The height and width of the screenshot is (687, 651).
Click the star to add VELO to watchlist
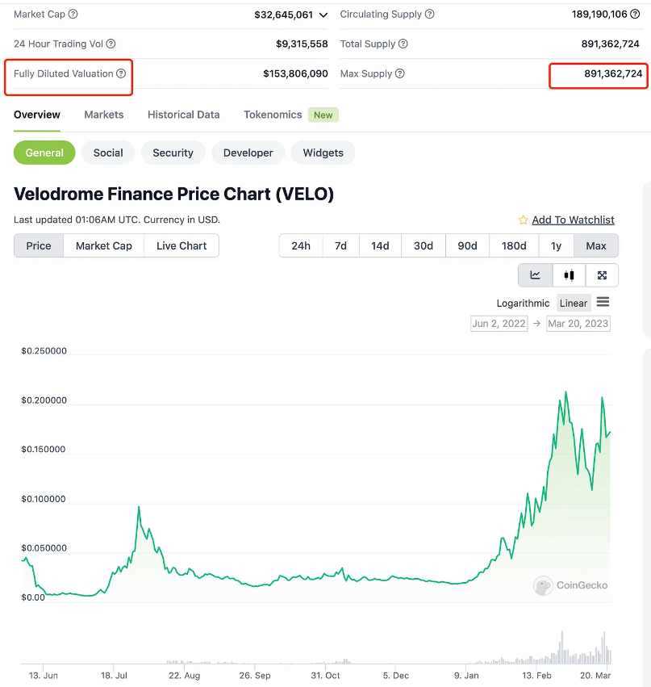[525, 219]
